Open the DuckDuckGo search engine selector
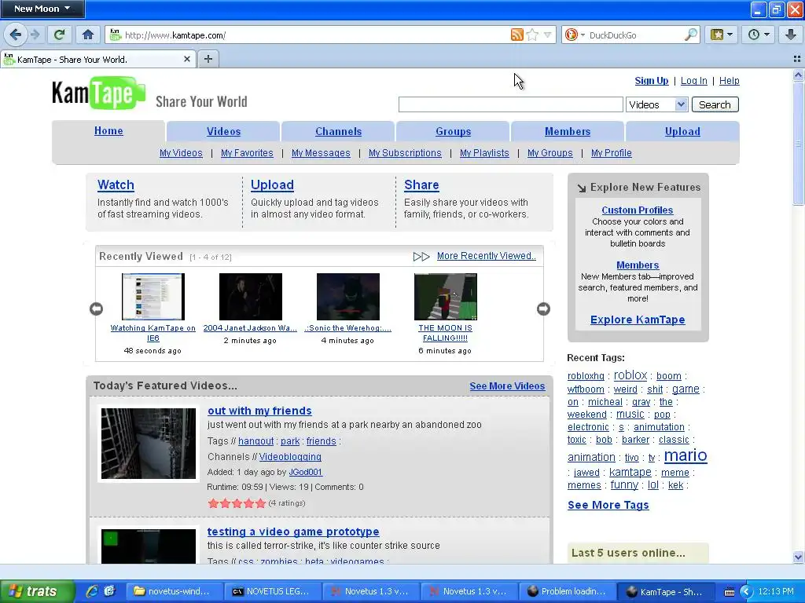Screen dimensions: 805x603 pos(574,35)
